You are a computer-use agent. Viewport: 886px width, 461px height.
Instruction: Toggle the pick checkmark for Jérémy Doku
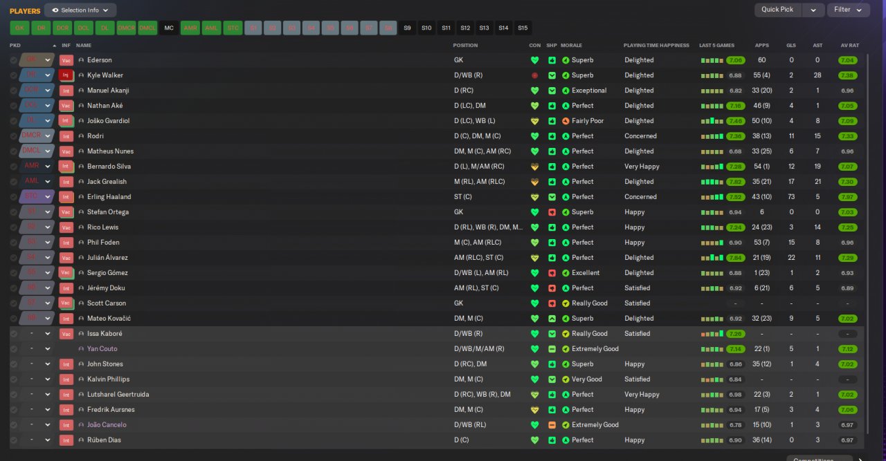pyautogui.click(x=14, y=288)
